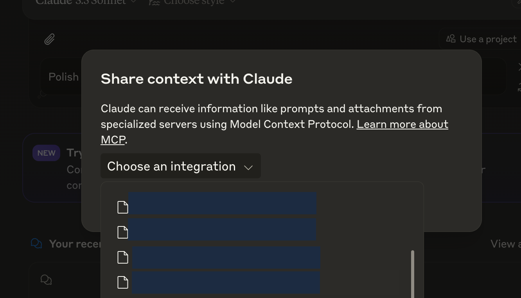Click the chevron on Choose an integration
The width and height of the screenshot is (521, 298).
point(248,167)
